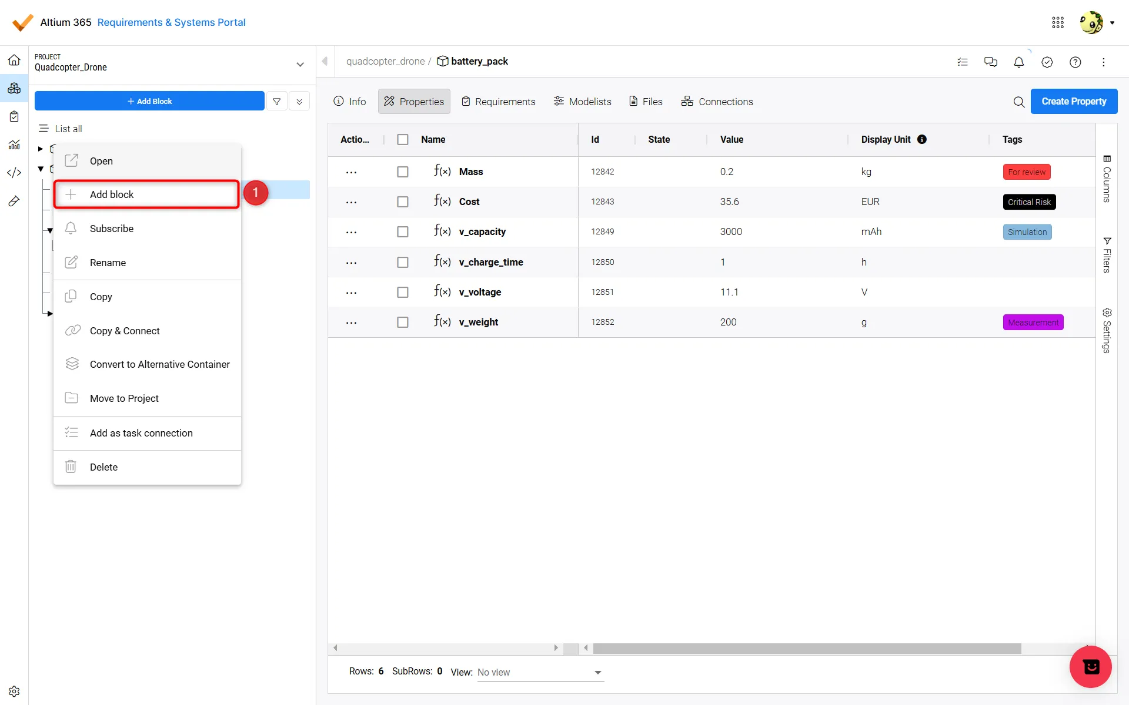This screenshot has height=705, width=1129.
Task: Check the Mass property checkbox
Action: tap(402, 172)
